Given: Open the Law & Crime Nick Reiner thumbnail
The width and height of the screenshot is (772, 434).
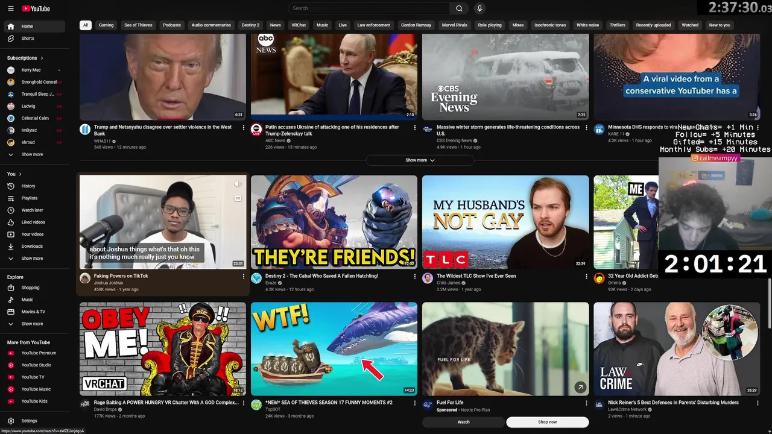Looking at the screenshot, I should [677, 349].
